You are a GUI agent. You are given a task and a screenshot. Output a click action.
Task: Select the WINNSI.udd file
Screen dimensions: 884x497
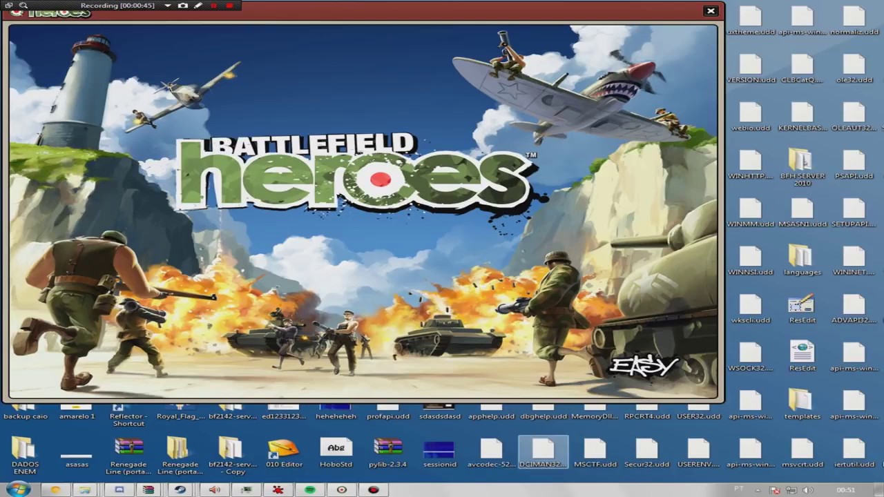751,261
